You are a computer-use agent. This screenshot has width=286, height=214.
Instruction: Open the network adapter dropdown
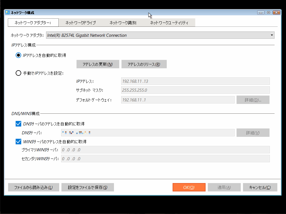[271, 35]
